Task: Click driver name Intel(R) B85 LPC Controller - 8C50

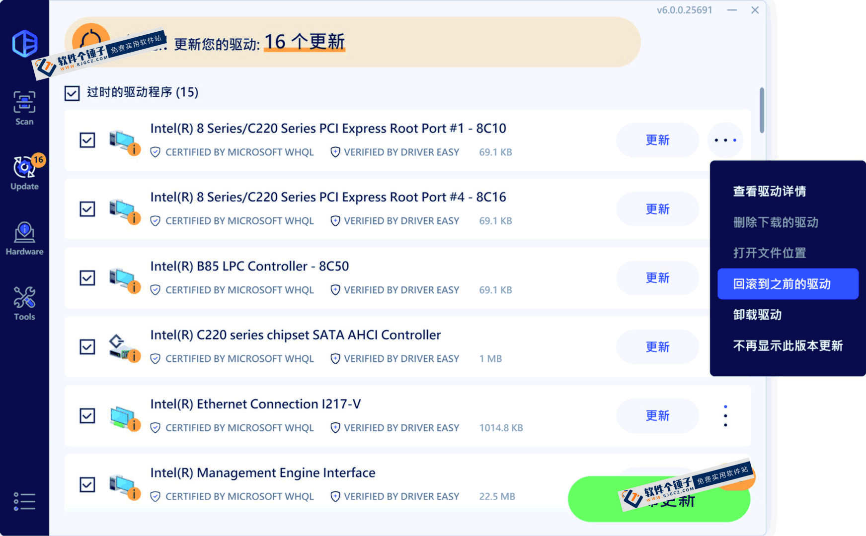Action: (x=249, y=267)
